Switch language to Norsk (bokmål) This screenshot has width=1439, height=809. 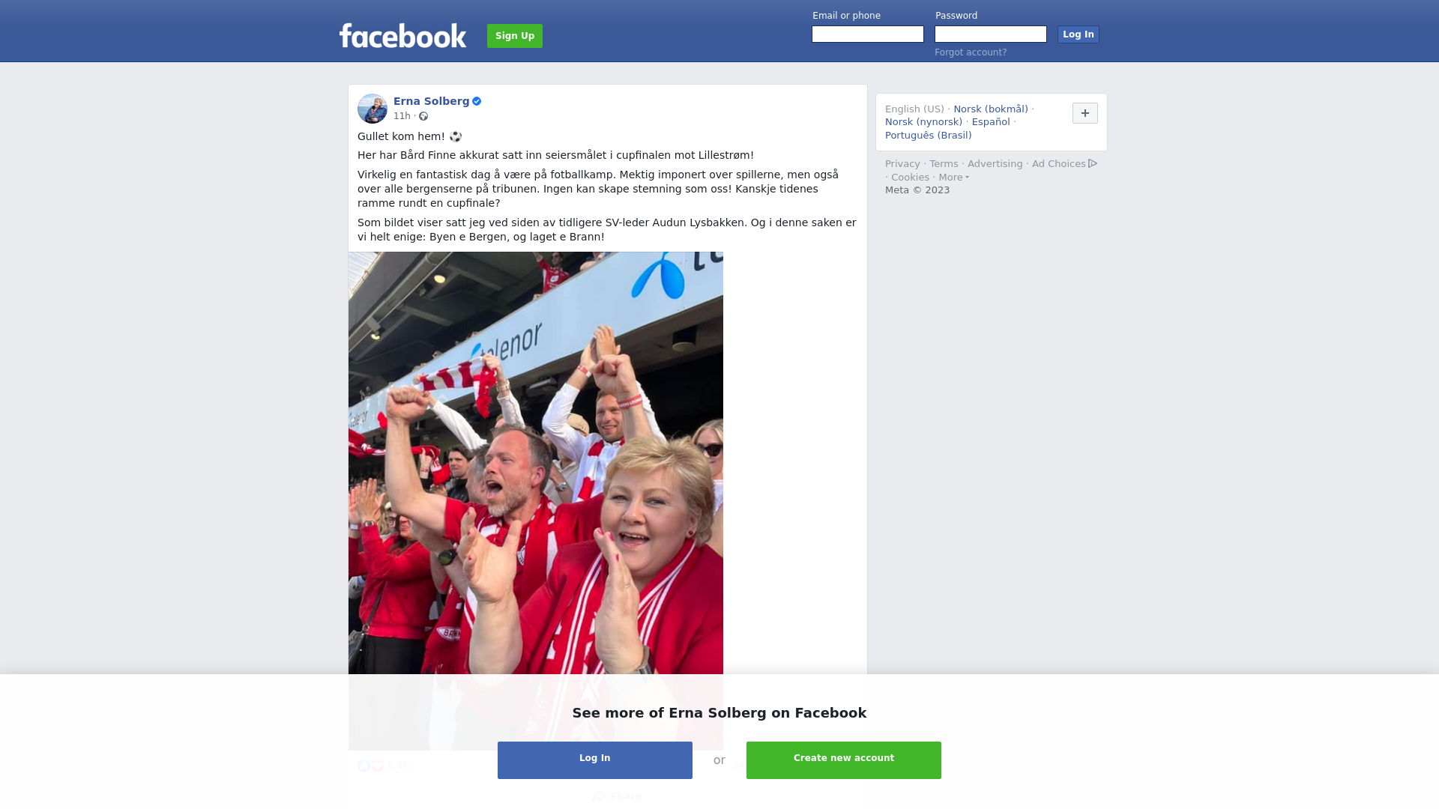pos(991,109)
